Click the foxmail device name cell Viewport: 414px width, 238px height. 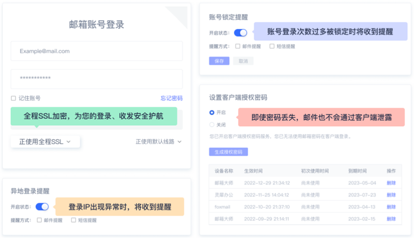223,207
